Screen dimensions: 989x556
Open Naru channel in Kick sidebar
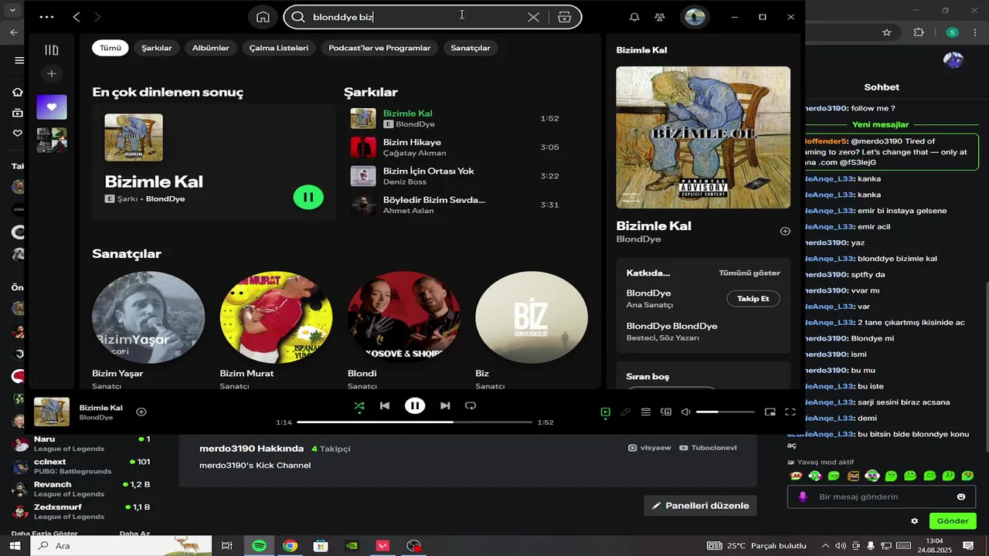pos(81,443)
